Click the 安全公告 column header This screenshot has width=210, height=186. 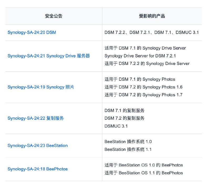click(54, 16)
